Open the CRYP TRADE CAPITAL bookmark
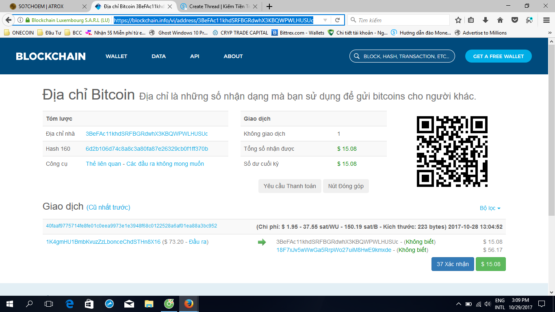Viewport: 555px width, 312px height. (240, 33)
